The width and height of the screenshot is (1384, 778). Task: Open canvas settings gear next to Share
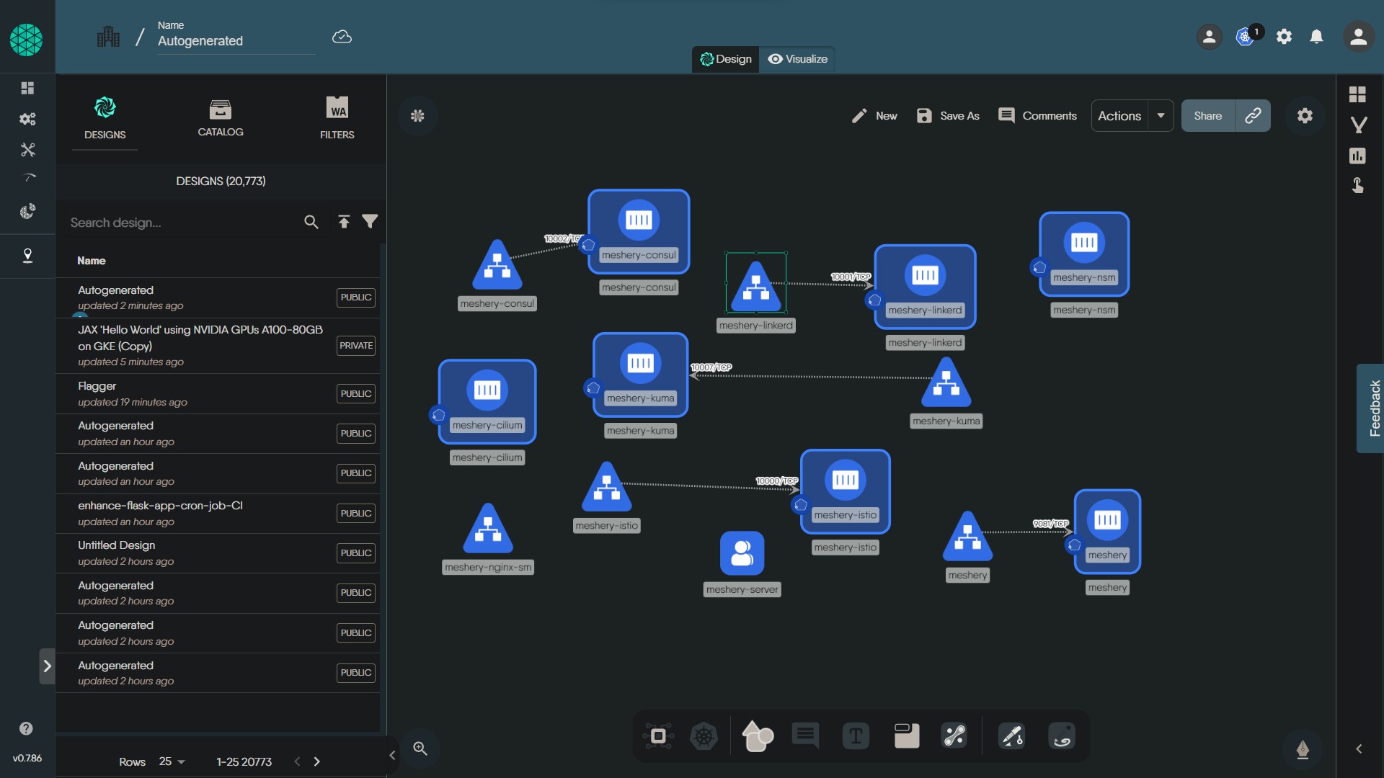[x=1305, y=116]
